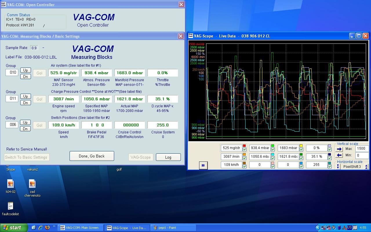Uncheck the 525 mg/str trace checkbox
Screen dimensions: 371x232
(244, 150)
